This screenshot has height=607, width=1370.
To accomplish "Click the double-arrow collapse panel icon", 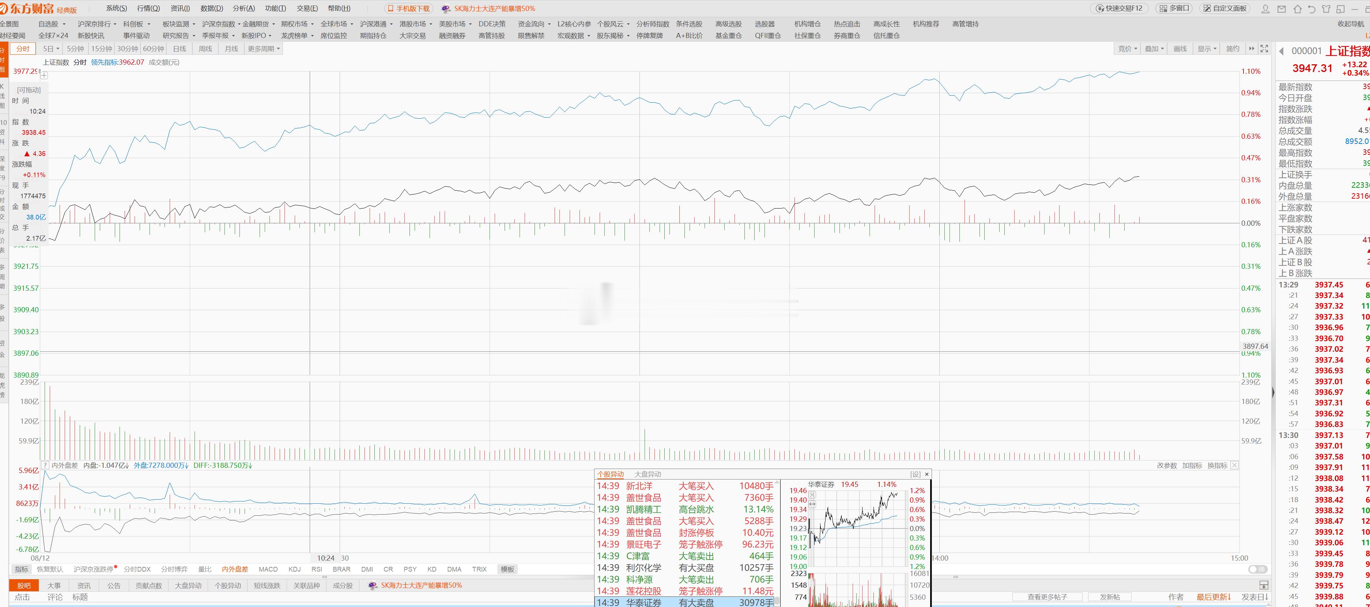I will 1252,49.
